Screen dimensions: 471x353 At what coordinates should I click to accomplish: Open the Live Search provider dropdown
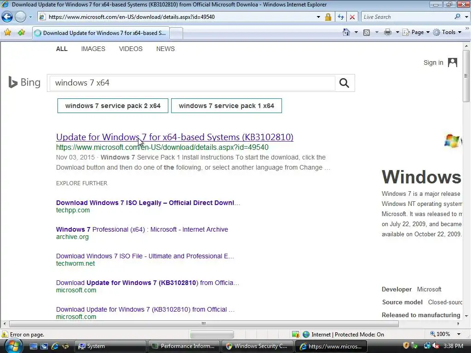[466, 17]
